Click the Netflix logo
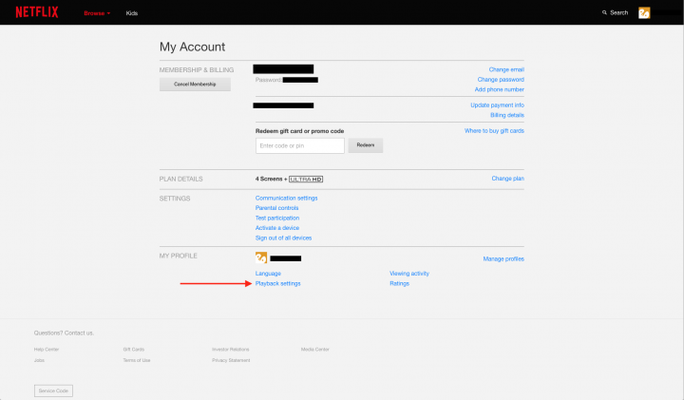This screenshot has width=684, height=400. (37, 12)
